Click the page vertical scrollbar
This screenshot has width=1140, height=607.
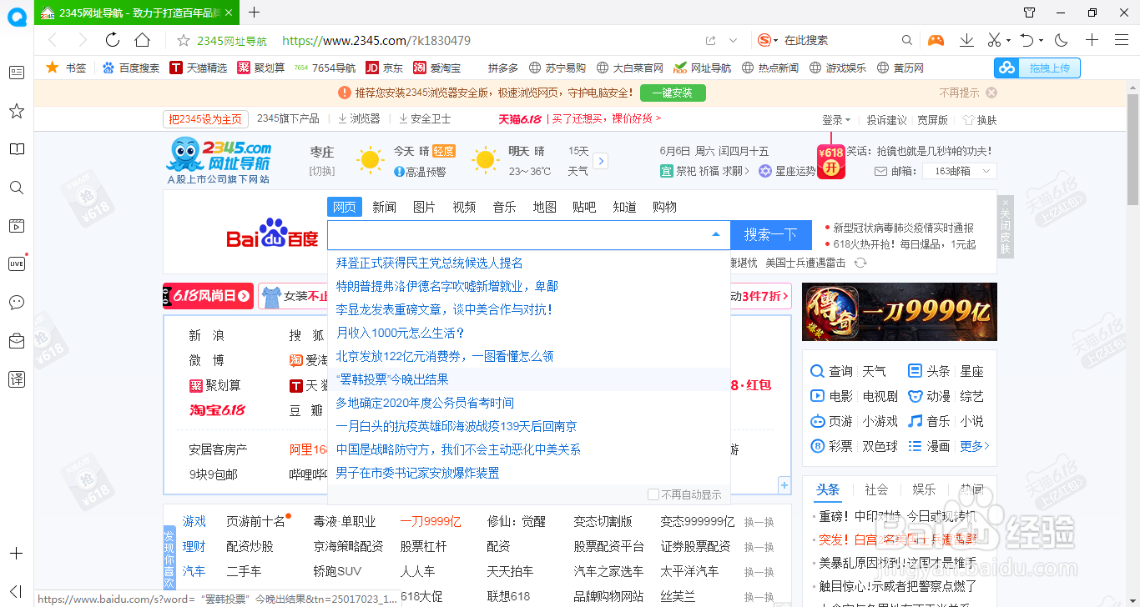coord(1133,150)
